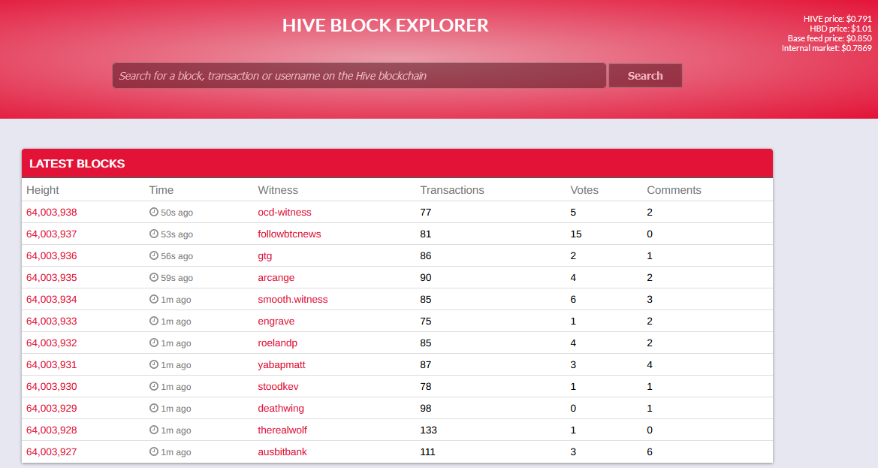The height and width of the screenshot is (468, 878).
Task: Open the Hive Block Explorer home title
Action: (x=385, y=26)
